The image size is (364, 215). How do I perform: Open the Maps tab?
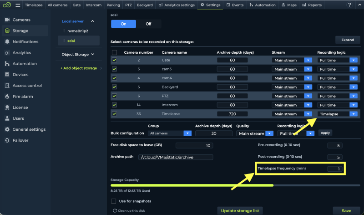tap(289, 5)
